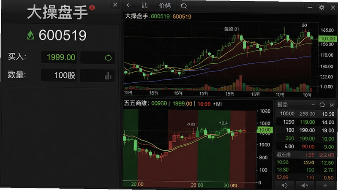
Task: Click the green price tag on upper chart axis
Action: [328, 38]
